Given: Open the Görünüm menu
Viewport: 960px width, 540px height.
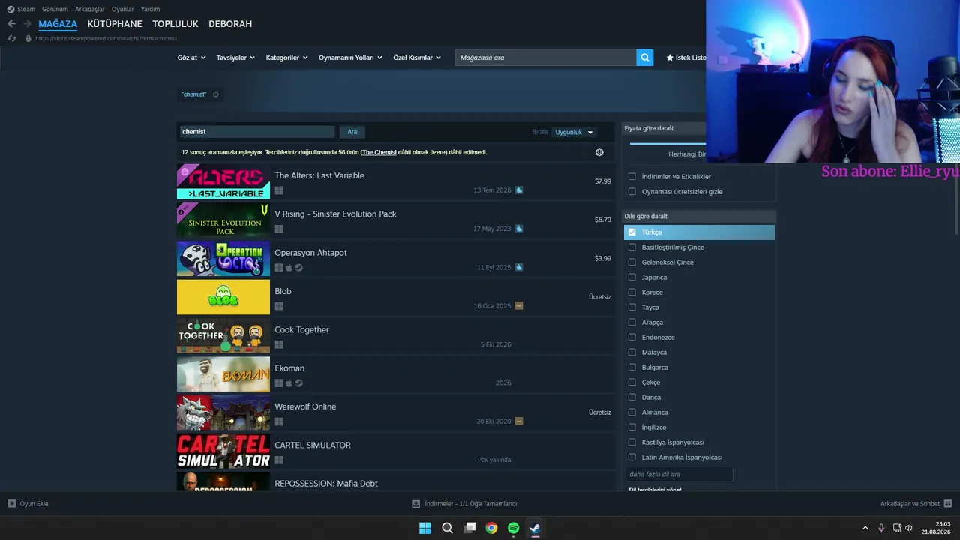Looking at the screenshot, I should tap(55, 10).
